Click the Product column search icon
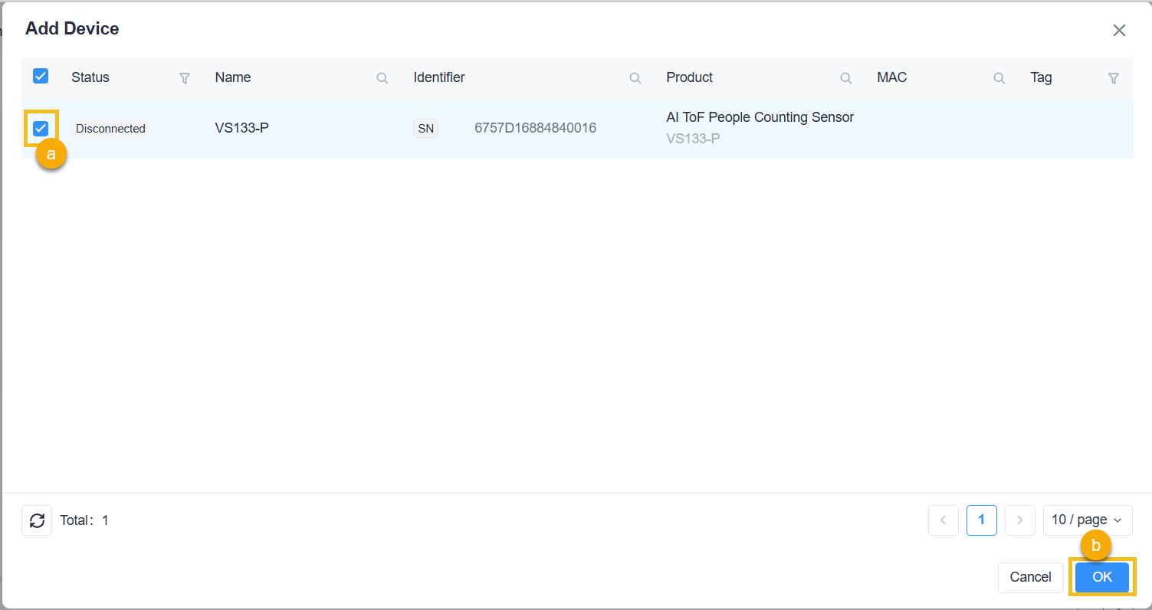The height and width of the screenshot is (610, 1152). click(x=845, y=78)
